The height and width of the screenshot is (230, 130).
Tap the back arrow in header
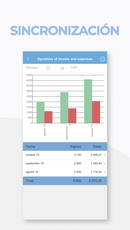tap(28, 59)
